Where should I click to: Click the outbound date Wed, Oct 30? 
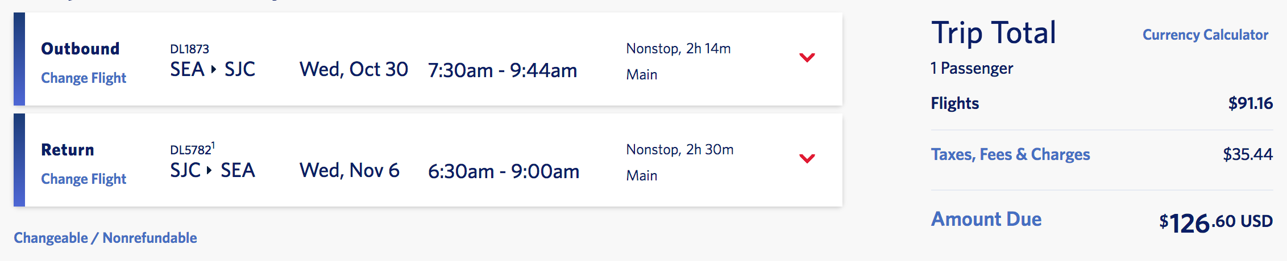[354, 69]
